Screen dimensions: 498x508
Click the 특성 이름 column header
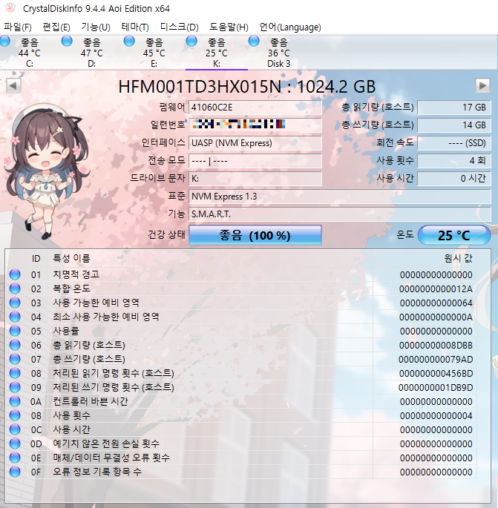coord(72,259)
